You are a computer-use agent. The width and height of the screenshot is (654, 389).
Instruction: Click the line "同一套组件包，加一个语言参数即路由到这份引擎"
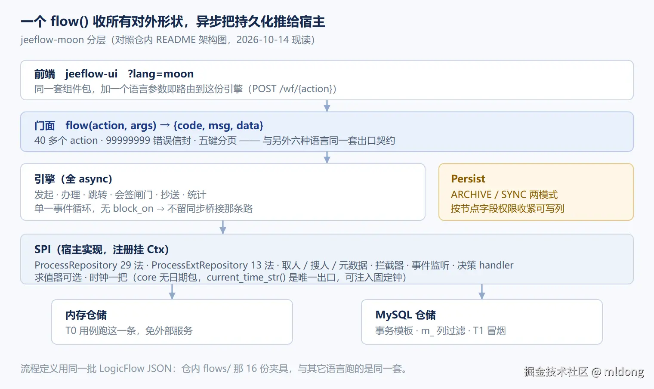[185, 89]
